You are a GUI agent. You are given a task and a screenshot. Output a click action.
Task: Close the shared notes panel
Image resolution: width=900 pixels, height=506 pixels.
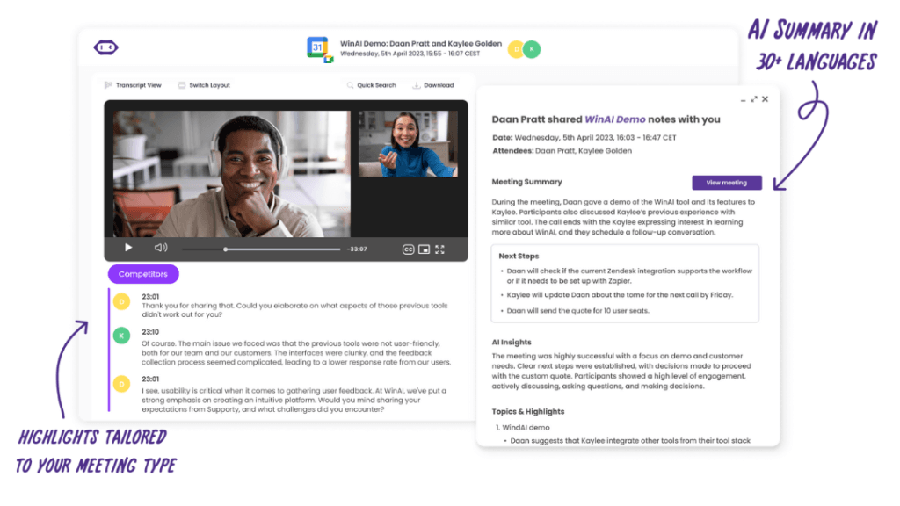[x=766, y=99]
